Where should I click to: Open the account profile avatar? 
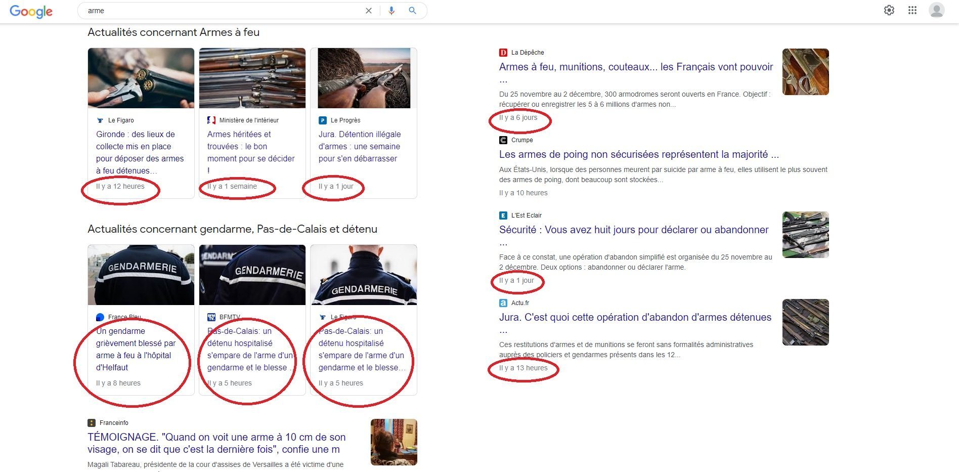click(x=937, y=10)
